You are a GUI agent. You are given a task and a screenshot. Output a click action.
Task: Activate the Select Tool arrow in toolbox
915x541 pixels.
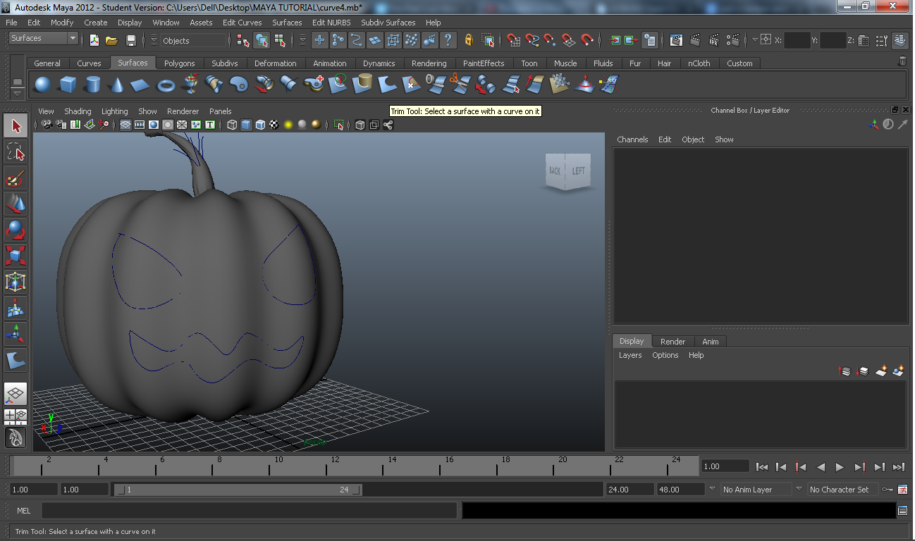pos(16,126)
